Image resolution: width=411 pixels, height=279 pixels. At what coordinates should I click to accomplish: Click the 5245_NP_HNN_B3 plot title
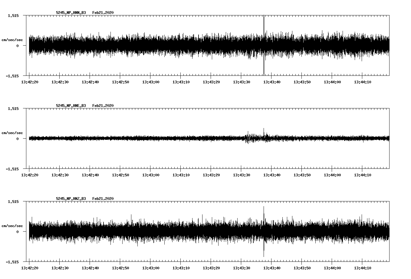[x=71, y=13]
